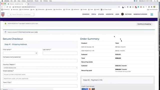The height and width of the screenshot is (90, 160).
Task: Click the ASM shield logo
Action: 3,14
